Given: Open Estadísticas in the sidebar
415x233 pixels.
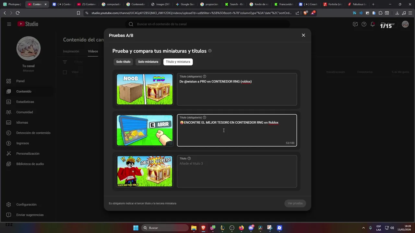Looking at the screenshot, I should (x=28, y=102).
